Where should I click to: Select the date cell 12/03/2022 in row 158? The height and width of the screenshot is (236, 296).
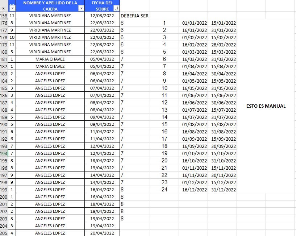point(102,16)
